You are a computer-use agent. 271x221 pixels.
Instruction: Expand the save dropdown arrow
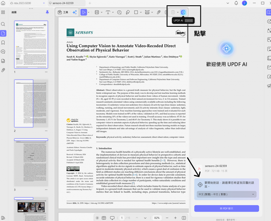pos(178,12)
